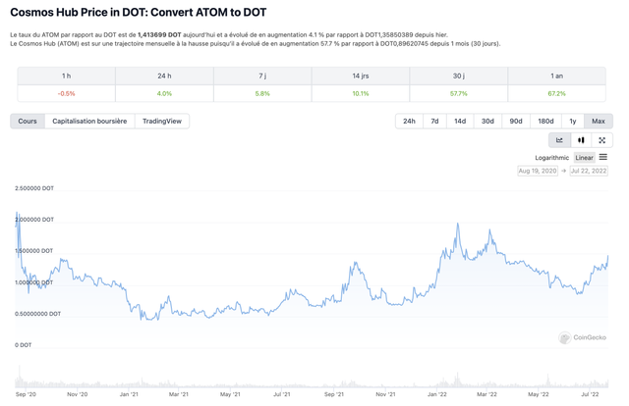Screen dimensions: 629x406
Task: Enable Logarithmic scale
Action: click(551, 158)
